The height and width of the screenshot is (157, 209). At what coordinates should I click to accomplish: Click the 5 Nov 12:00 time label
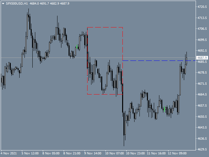coord(30,153)
